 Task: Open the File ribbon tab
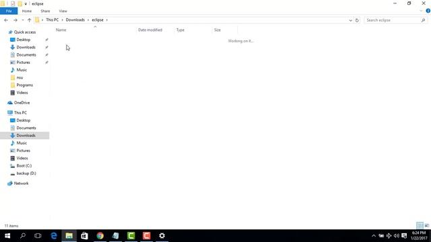click(x=9, y=11)
